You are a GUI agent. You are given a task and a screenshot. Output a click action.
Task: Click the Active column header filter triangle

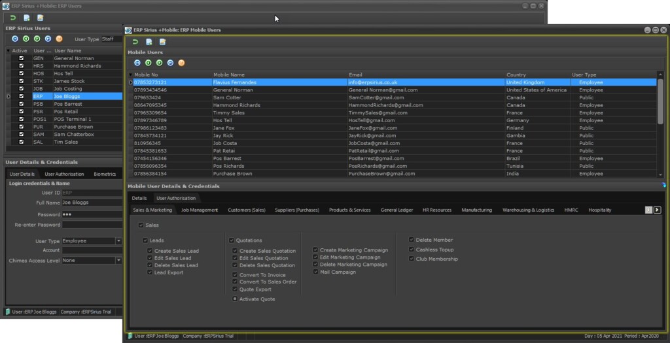[x=8, y=51]
